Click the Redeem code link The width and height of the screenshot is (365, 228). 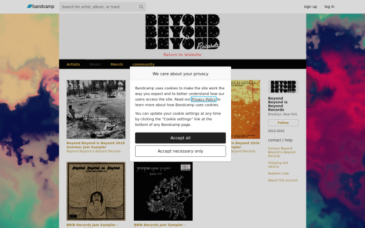pyautogui.click(x=279, y=173)
